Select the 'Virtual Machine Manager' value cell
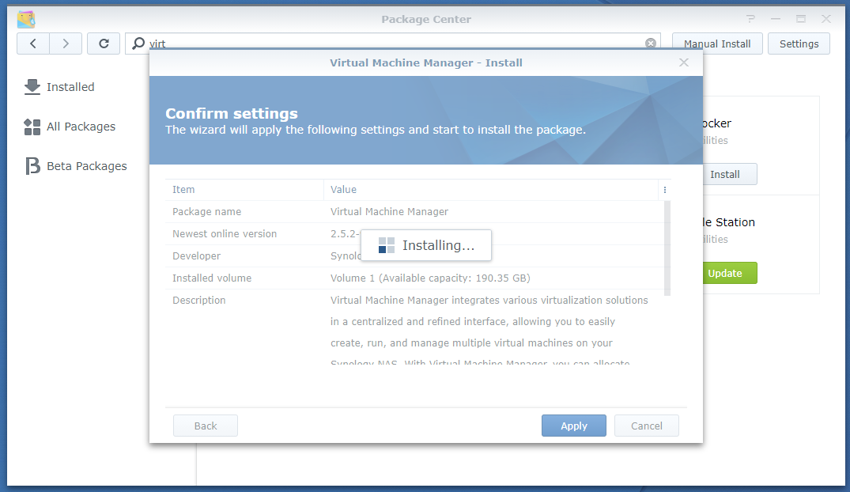 (x=389, y=211)
